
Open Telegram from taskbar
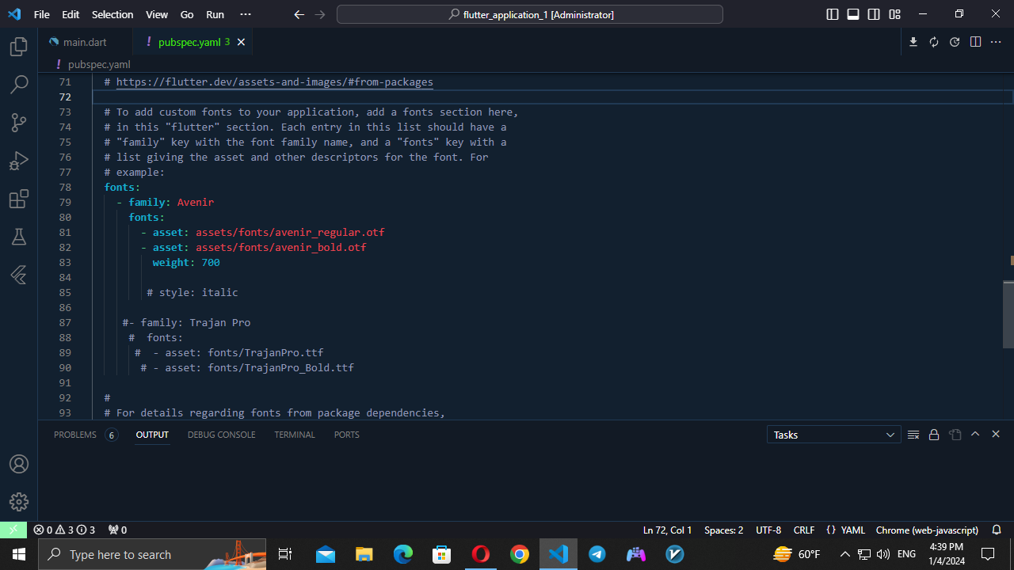(x=597, y=554)
